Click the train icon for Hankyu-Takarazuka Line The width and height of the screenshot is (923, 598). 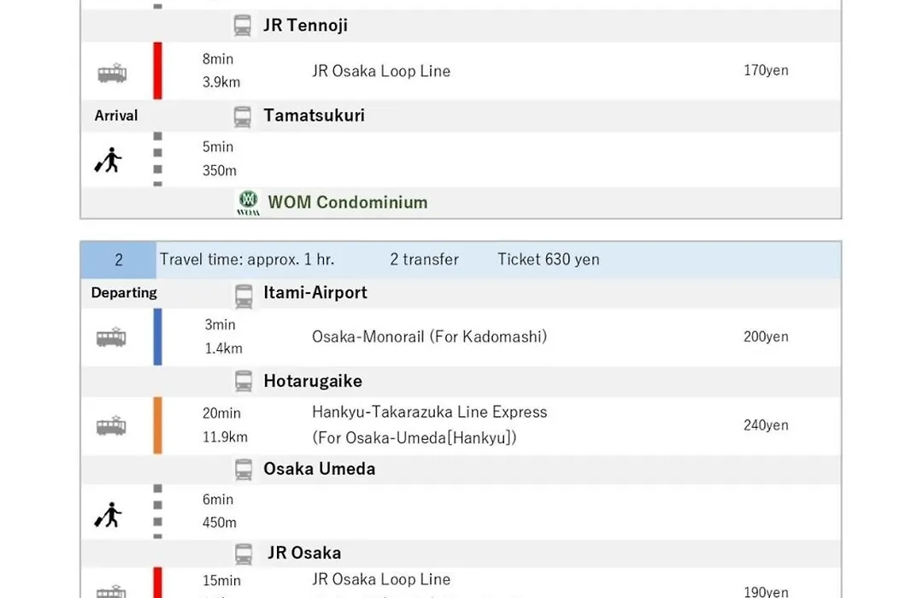click(x=111, y=425)
